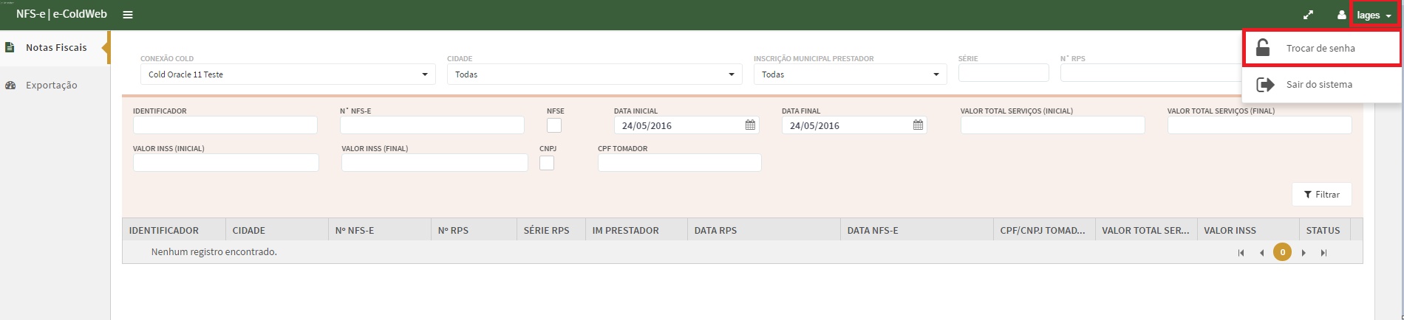
Task: Open the Data Final calendar picker icon
Action: tap(918, 125)
